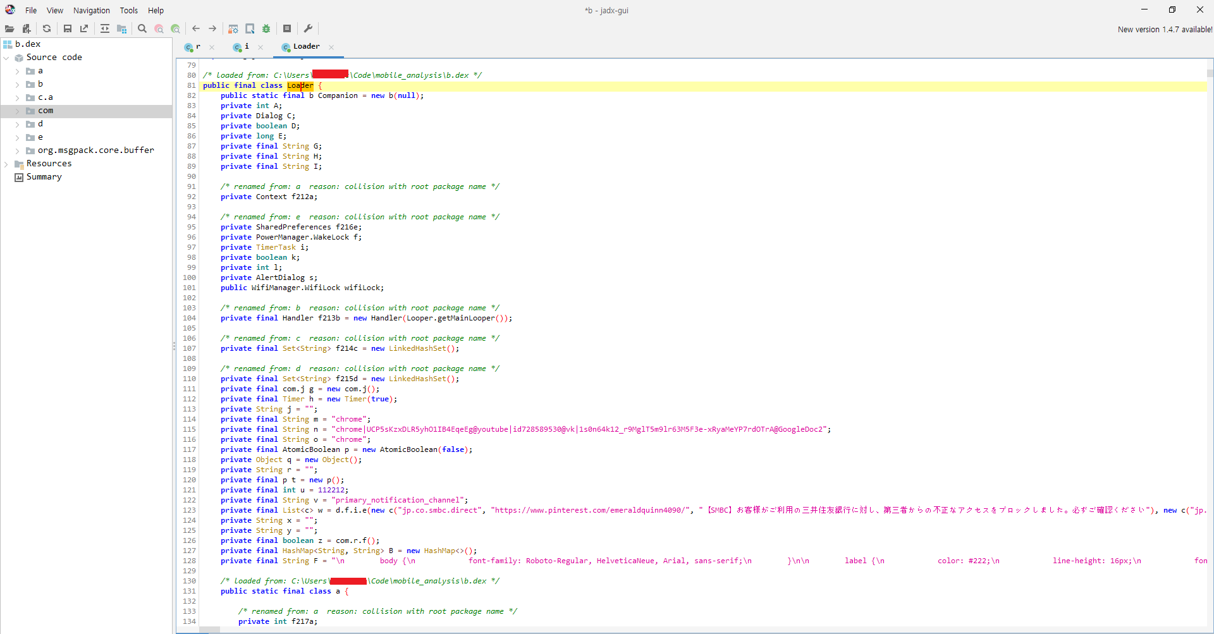
Task: Open the Log viewer icon
Action: 287,28
